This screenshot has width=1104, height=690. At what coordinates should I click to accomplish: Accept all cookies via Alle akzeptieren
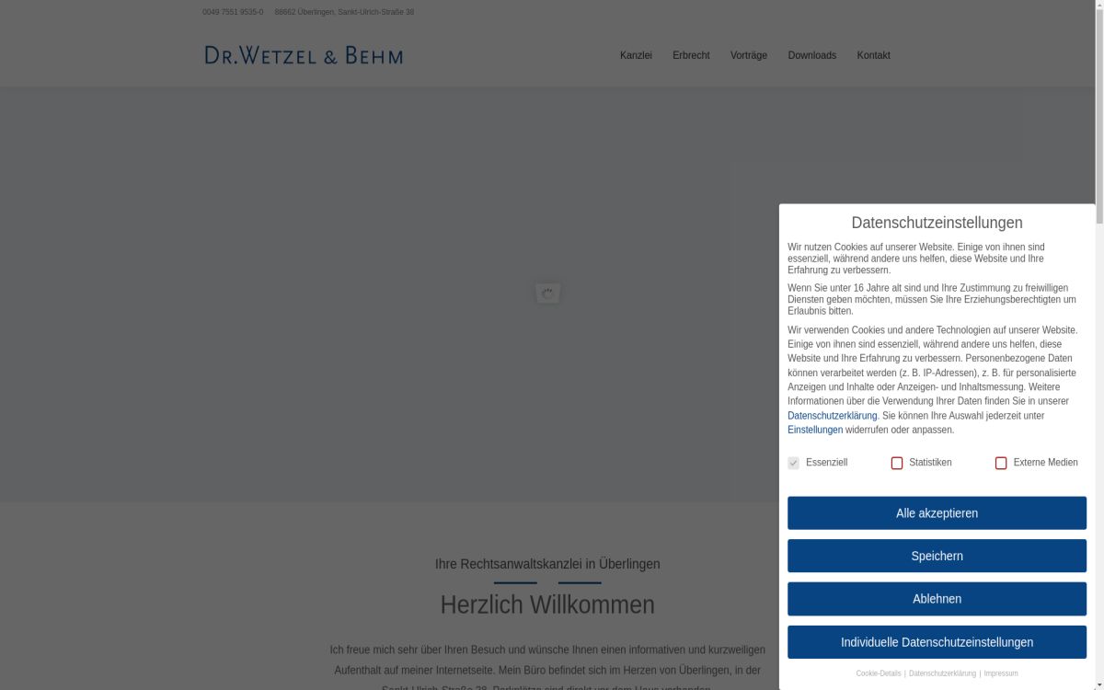[x=937, y=512]
